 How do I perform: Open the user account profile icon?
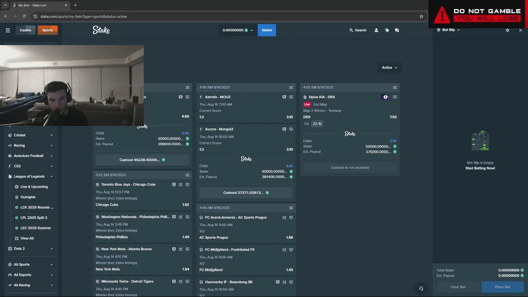coord(376,30)
